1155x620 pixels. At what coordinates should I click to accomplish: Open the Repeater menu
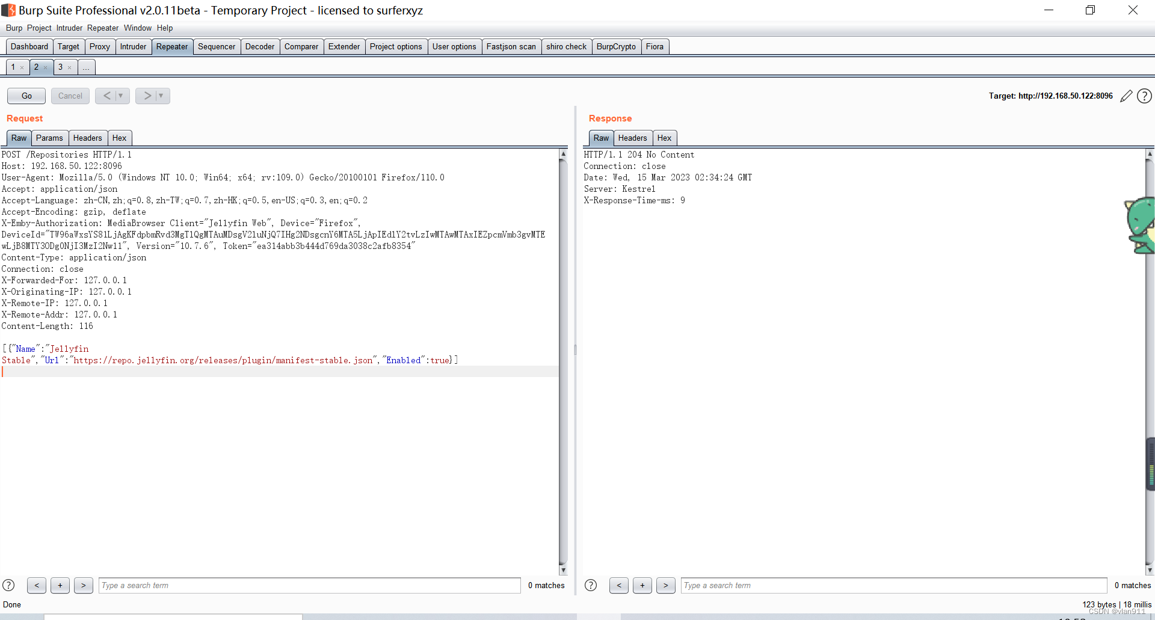click(x=103, y=28)
